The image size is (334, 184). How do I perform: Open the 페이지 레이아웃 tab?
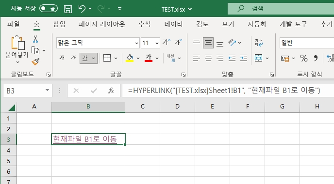[102, 24]
